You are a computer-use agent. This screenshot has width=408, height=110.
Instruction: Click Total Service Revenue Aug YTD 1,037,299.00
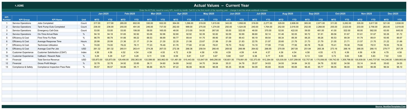point(294,60)
